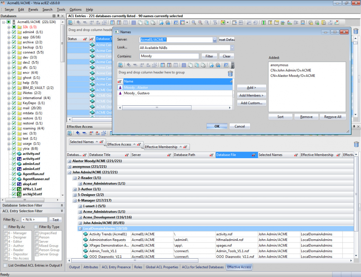Screen dimensions: 361x277
Task: Click the grid manager icon starting the ACL Entries toolbar
Action: pos(70,22)
